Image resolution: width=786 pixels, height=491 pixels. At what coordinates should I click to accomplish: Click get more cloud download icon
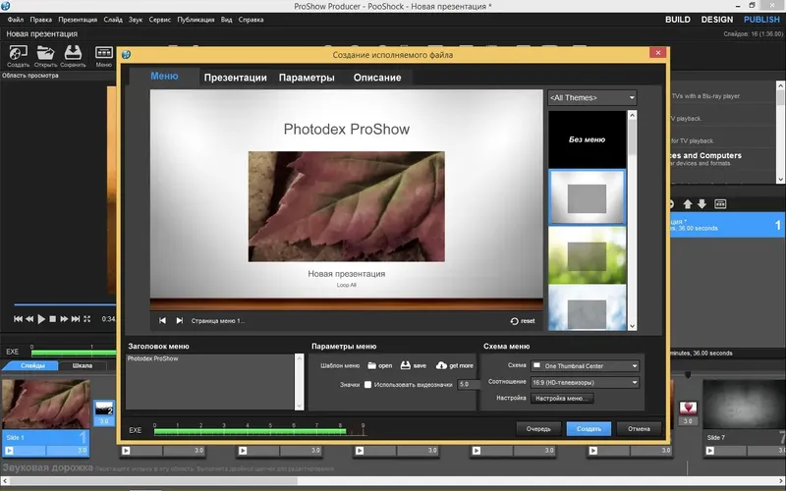coord(441,365)
